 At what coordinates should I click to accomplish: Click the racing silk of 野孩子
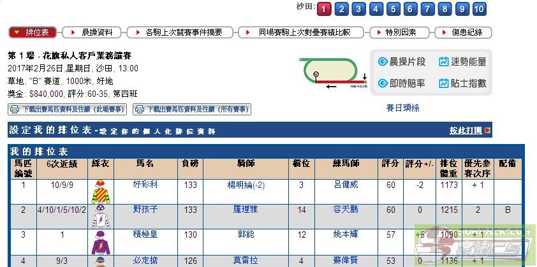[100, 217]
